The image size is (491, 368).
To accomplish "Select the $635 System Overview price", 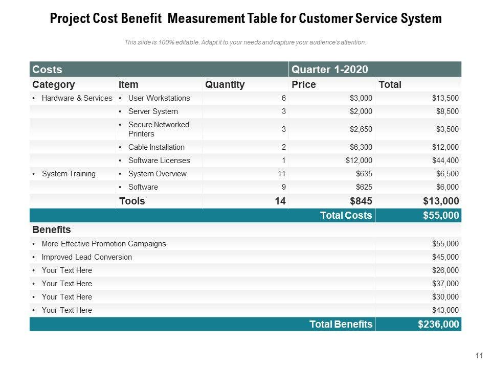I will 364,174.
